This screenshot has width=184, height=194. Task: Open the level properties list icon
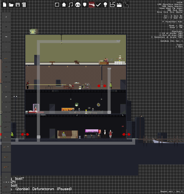[x=24, y=5]
